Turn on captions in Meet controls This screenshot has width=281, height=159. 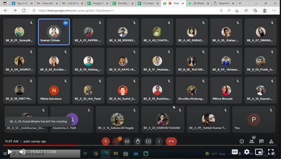pyautogui.click(x=127, y=141)
